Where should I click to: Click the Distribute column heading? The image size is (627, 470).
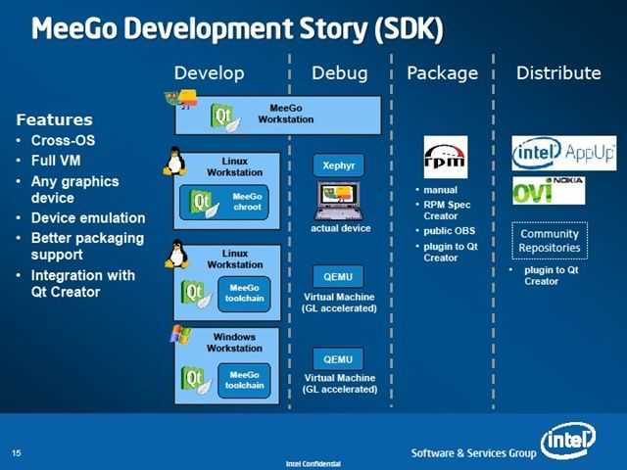coord(558,73)
